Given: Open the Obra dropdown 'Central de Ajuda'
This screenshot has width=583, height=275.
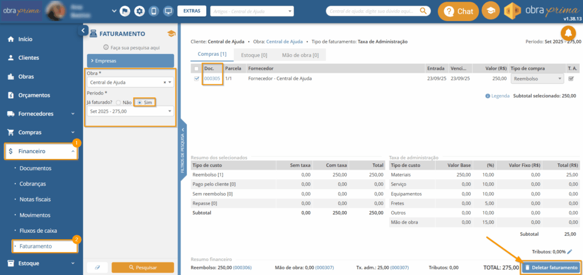Looking at the screenshot, I should (130, 83).
